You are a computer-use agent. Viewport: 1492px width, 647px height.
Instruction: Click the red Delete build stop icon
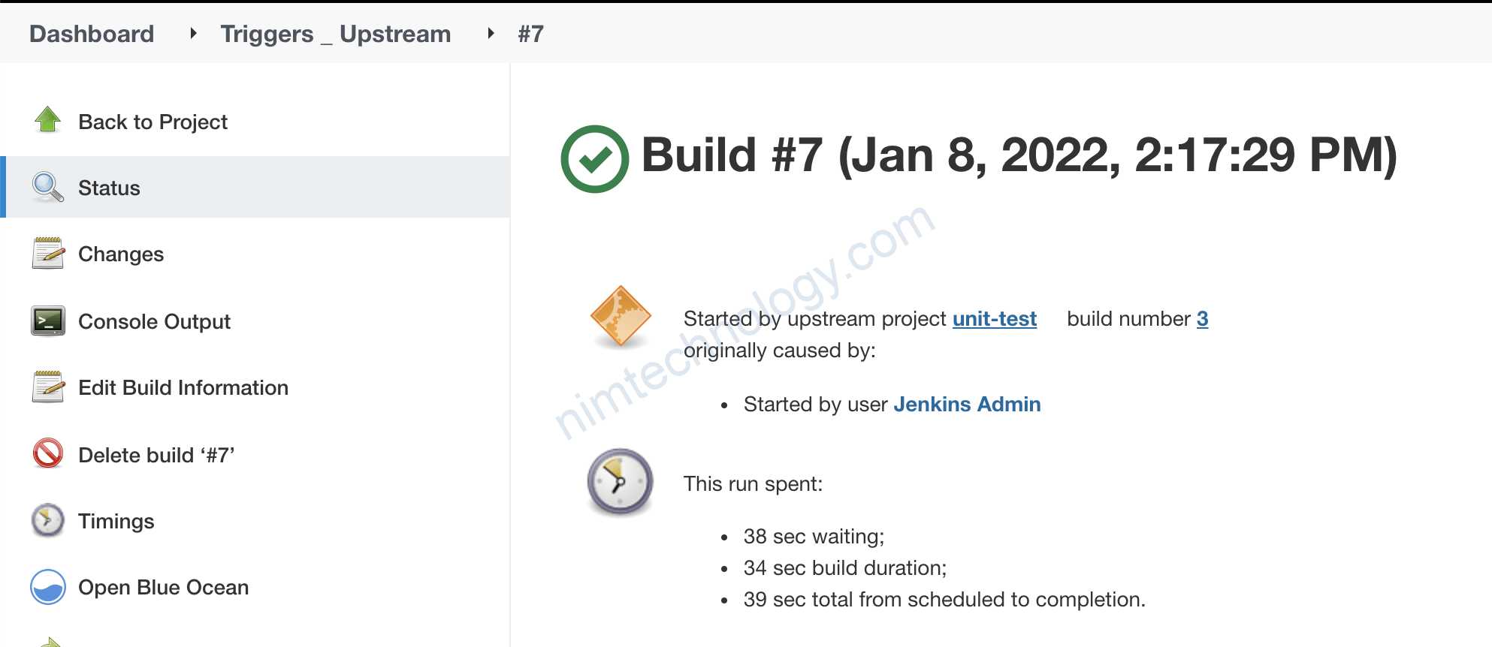pos(47,454)
